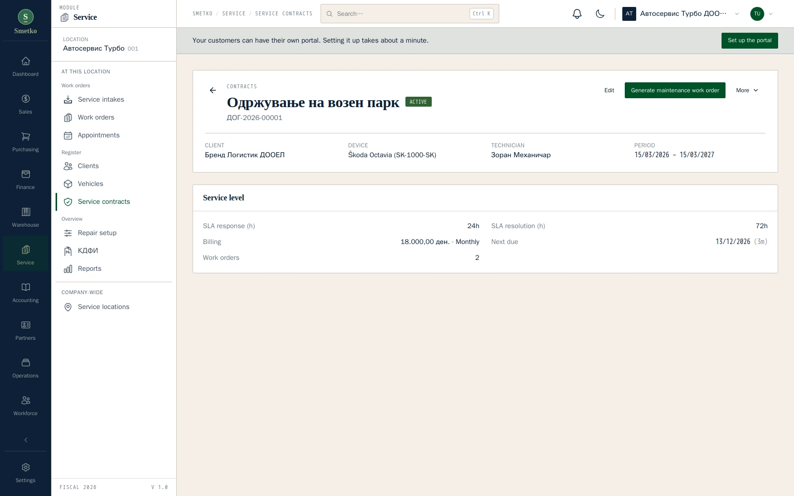Screen dimensions: 794x496
Task: Click the Автосервис Турбо location
Action: click(101, 45)
